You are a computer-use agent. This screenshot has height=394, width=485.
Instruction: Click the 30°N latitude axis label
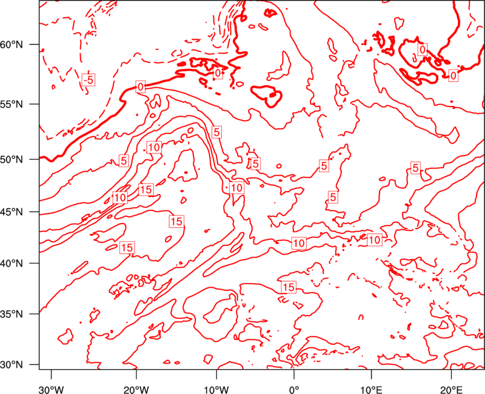tap(12, 365)
